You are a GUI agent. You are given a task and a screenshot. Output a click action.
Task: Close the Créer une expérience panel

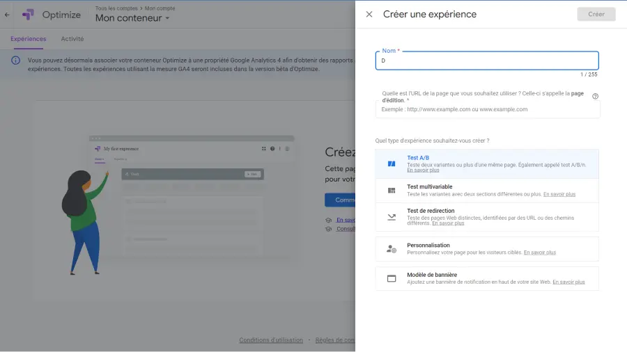coord(369,15)
